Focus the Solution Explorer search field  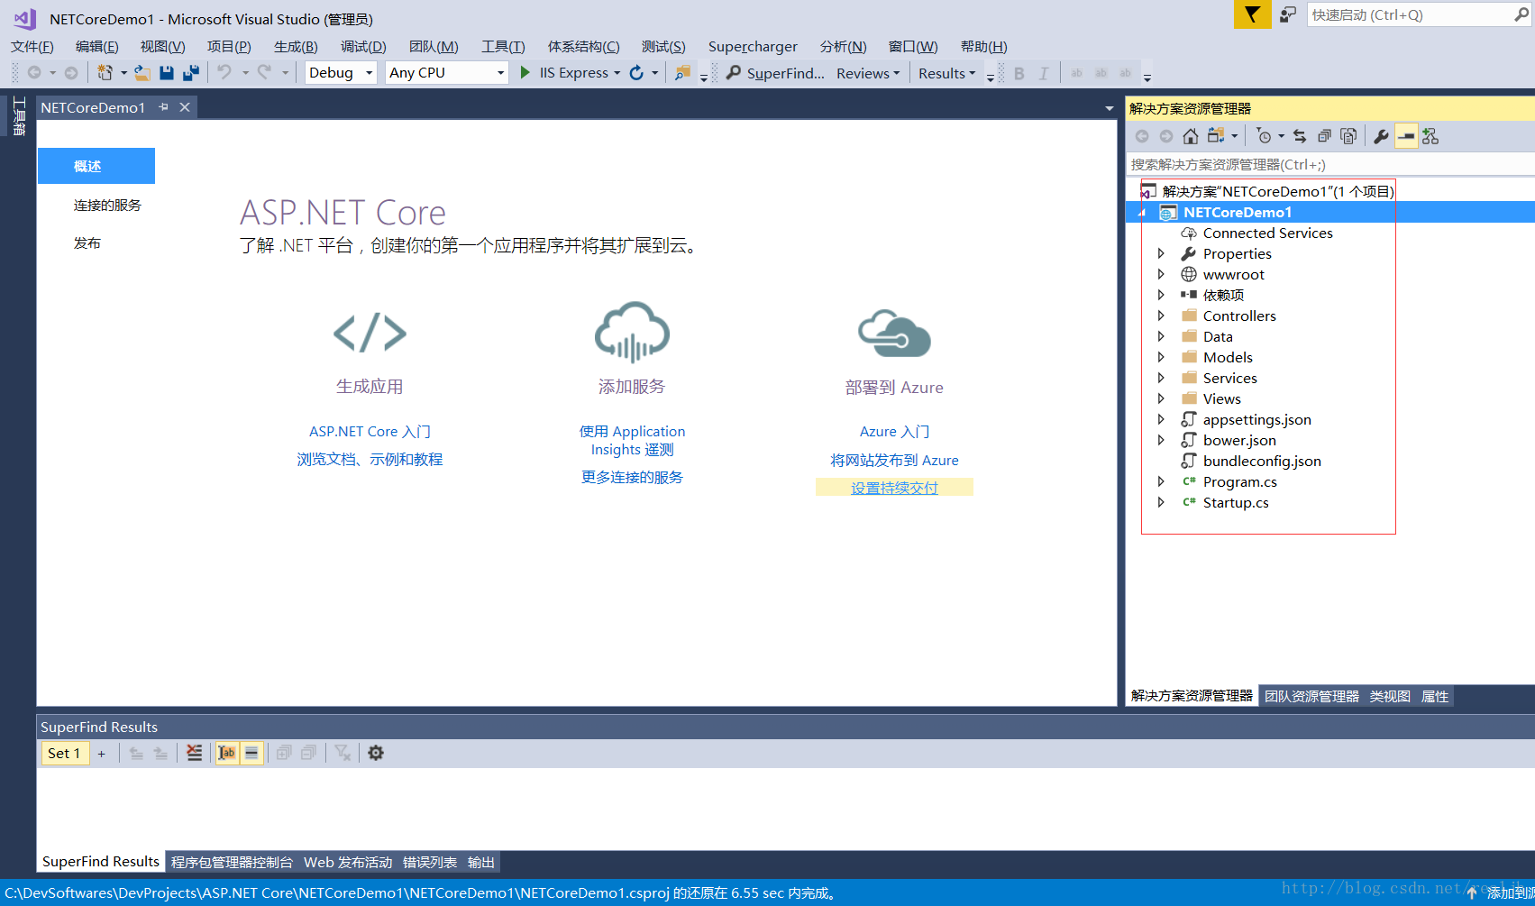1330,164
